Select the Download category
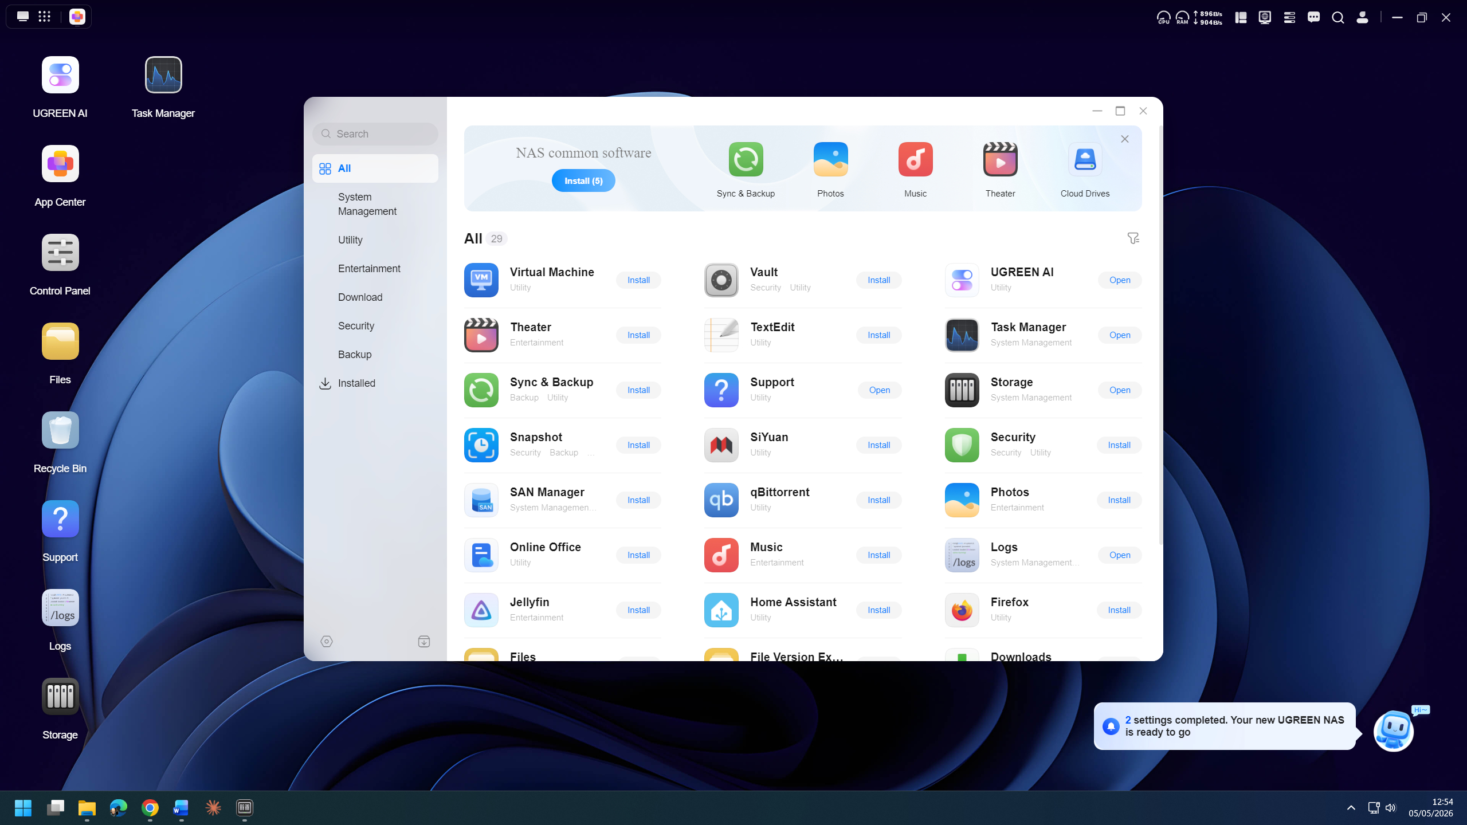Image resolution: width=1467 pixels, height=825 pixels. click(375, 297)
